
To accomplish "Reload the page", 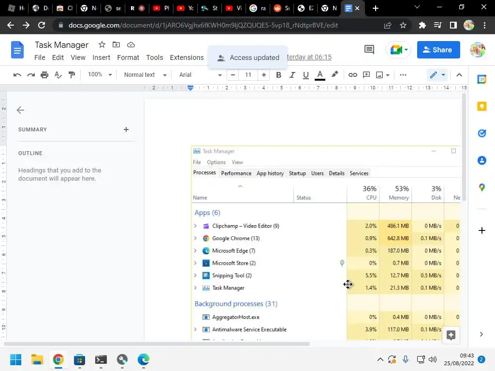I will [x=42, y=25].
